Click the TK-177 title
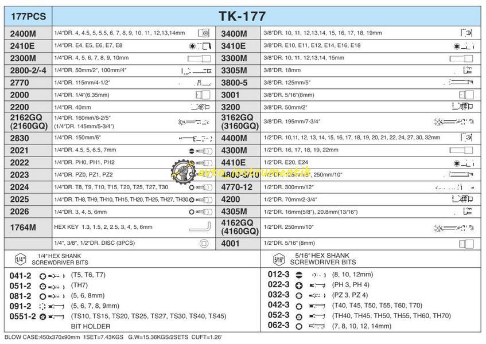 pyautogui.click(x=242, y=16)
